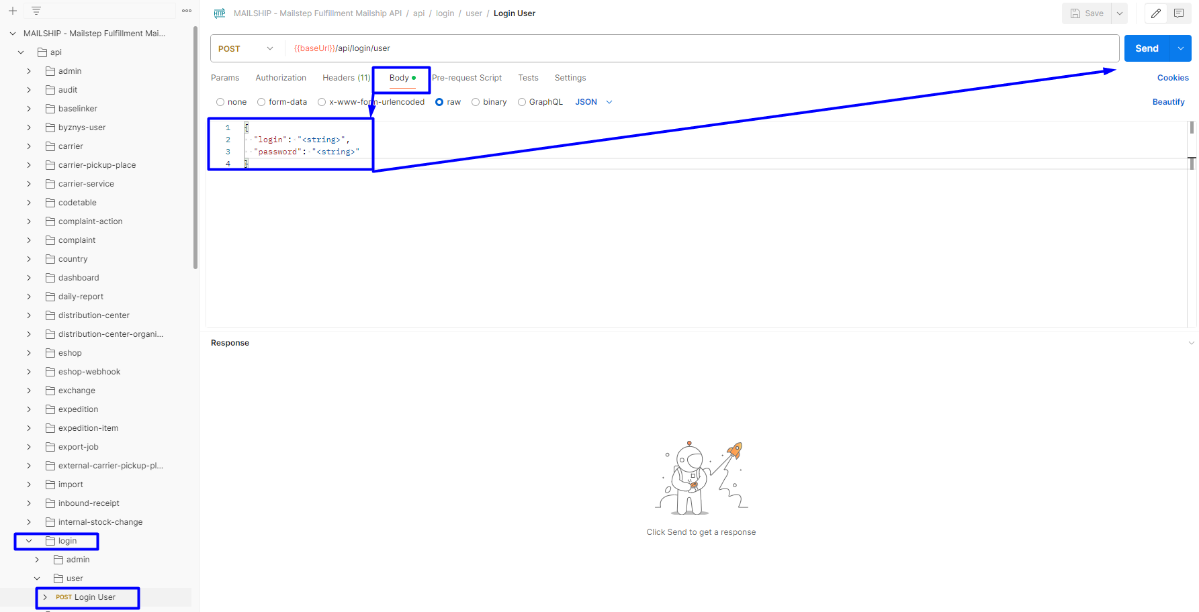Open the comments icon at top right
Viewport: 1199px width, 612px height.
pos(1179,13)
